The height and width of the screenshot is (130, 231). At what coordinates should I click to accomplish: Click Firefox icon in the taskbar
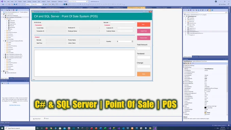tap(47, 128)
